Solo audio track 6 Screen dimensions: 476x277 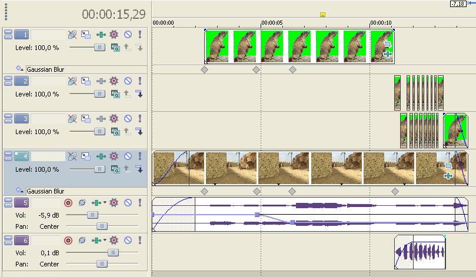[x=139, y=241]
